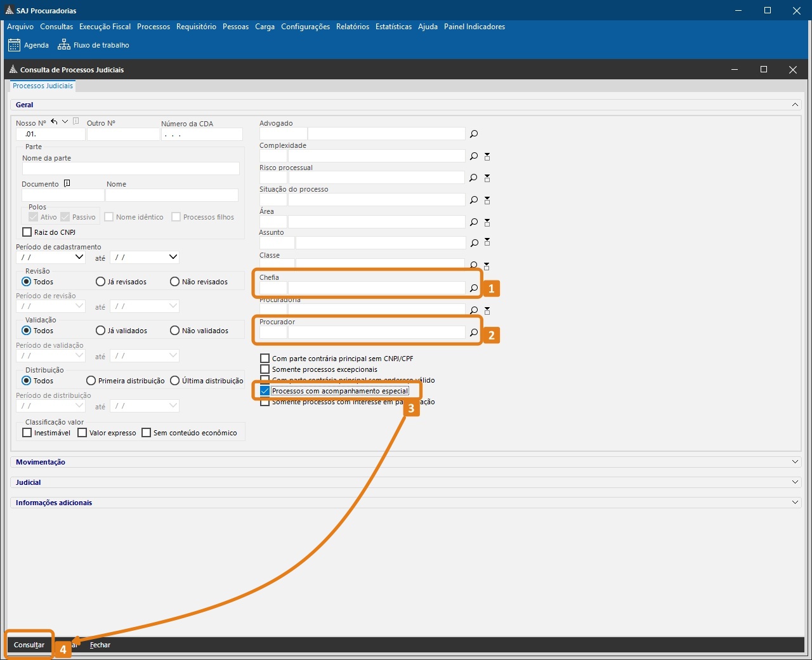Click the magnifier to search Procurador
Viewport: 812px width, 660px height.
[474, 333]
